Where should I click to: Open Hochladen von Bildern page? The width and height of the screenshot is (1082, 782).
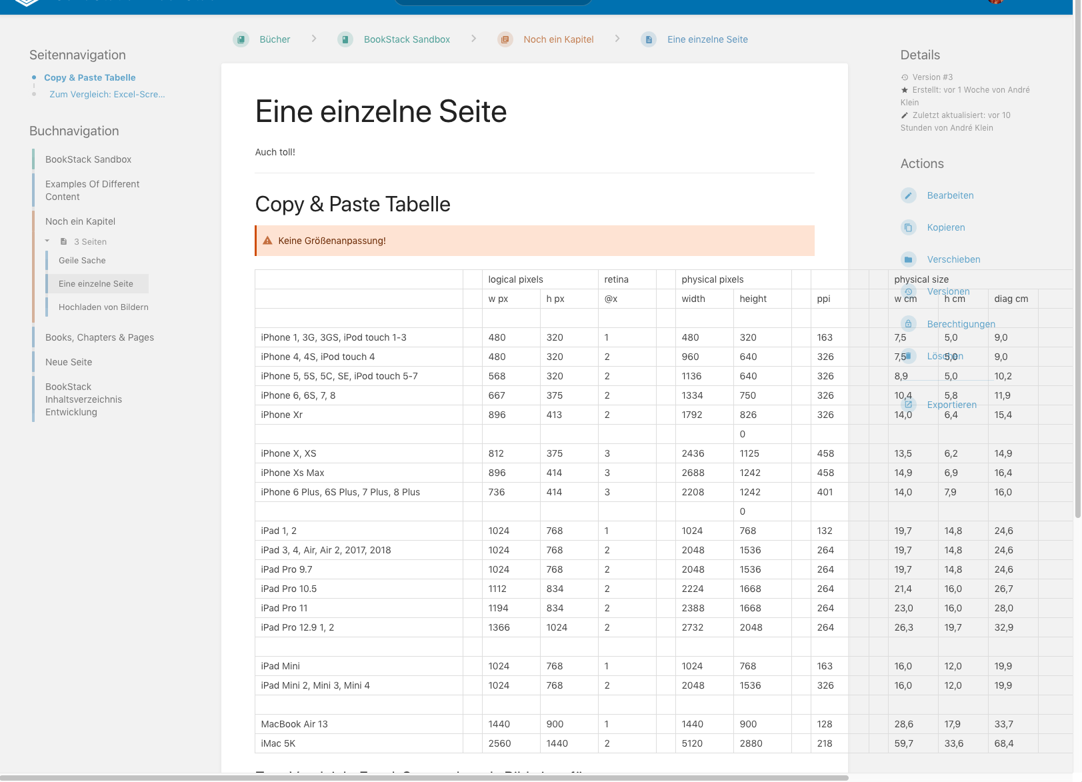pyautogui.click(x=103, y=307)
